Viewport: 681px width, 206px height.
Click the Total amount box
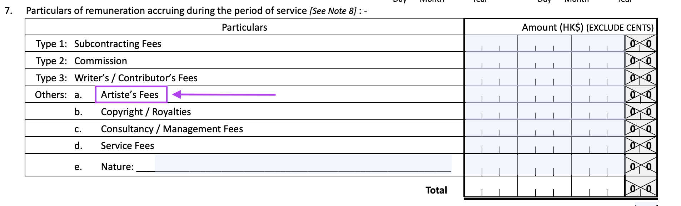pos(544,187)
